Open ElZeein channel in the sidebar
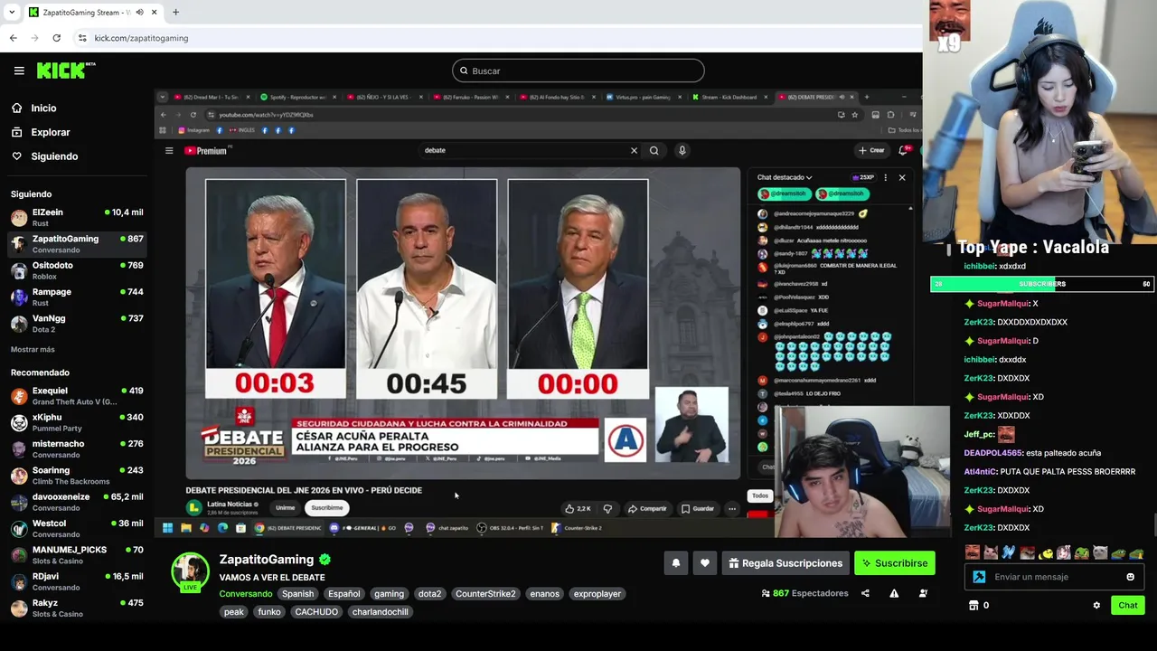This screenshot has width=1157, height=651. (77, 217)
